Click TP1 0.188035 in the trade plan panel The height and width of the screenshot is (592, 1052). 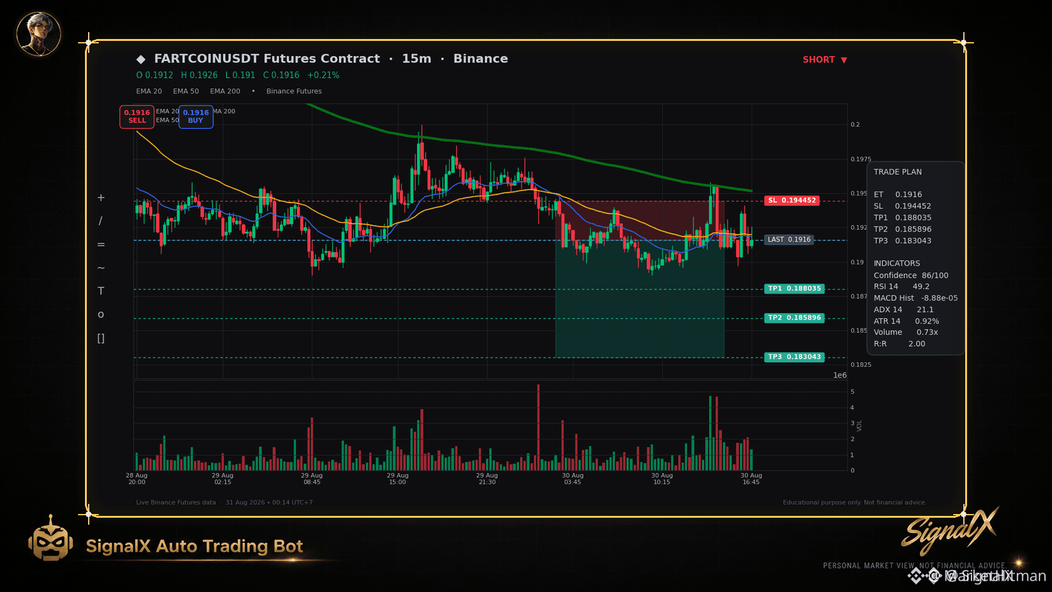click(x=902, y=218)
